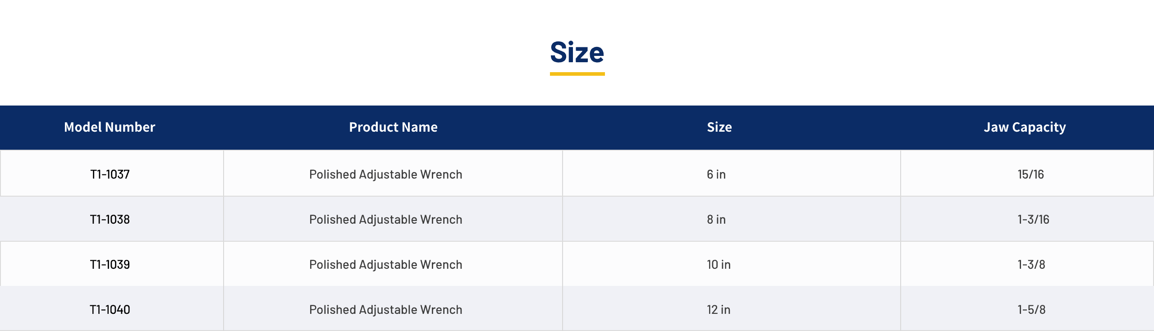Select the 8 in size cell
The image size is (1154, 331).
[716, 220]
